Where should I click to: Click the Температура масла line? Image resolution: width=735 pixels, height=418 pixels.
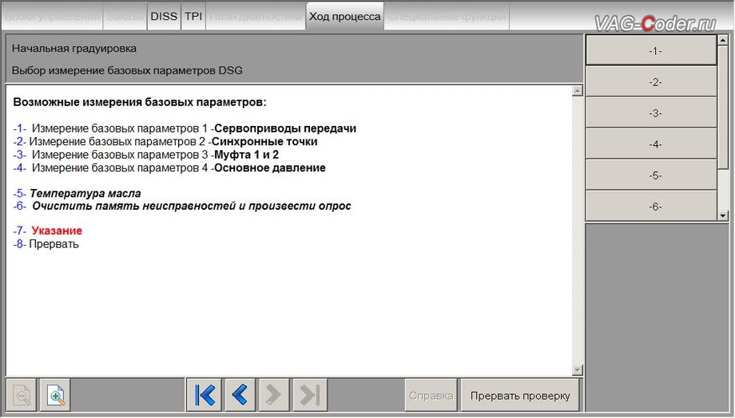point(77,193)
